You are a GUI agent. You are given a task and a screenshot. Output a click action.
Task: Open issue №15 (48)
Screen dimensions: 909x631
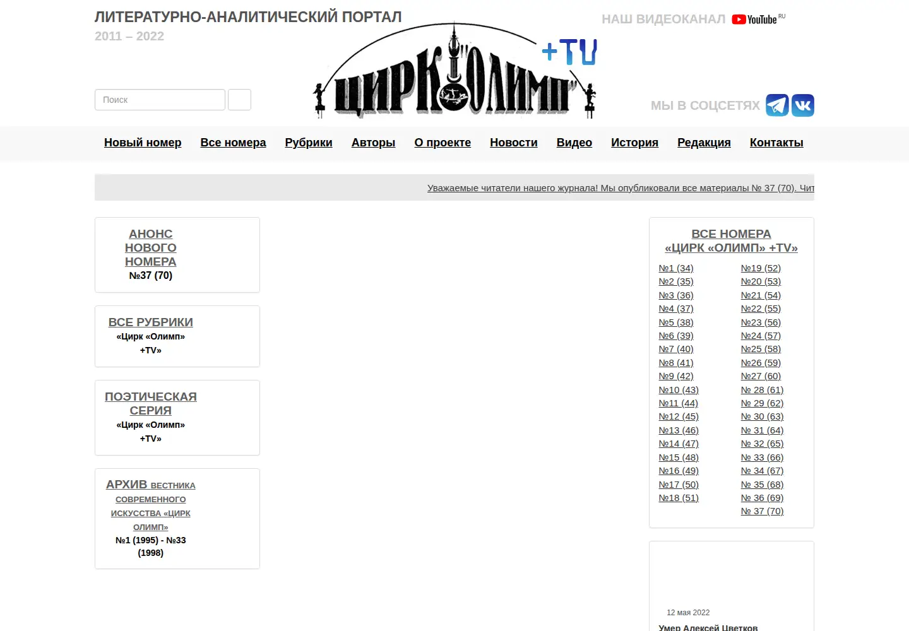[x=679, y=457]
